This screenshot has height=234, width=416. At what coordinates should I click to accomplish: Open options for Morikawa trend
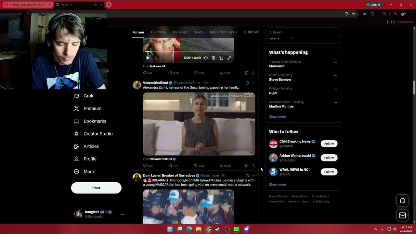point(335,62)
